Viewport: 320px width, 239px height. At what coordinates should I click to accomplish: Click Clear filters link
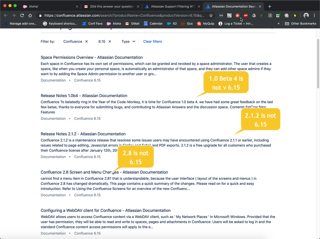click(152, 41)
